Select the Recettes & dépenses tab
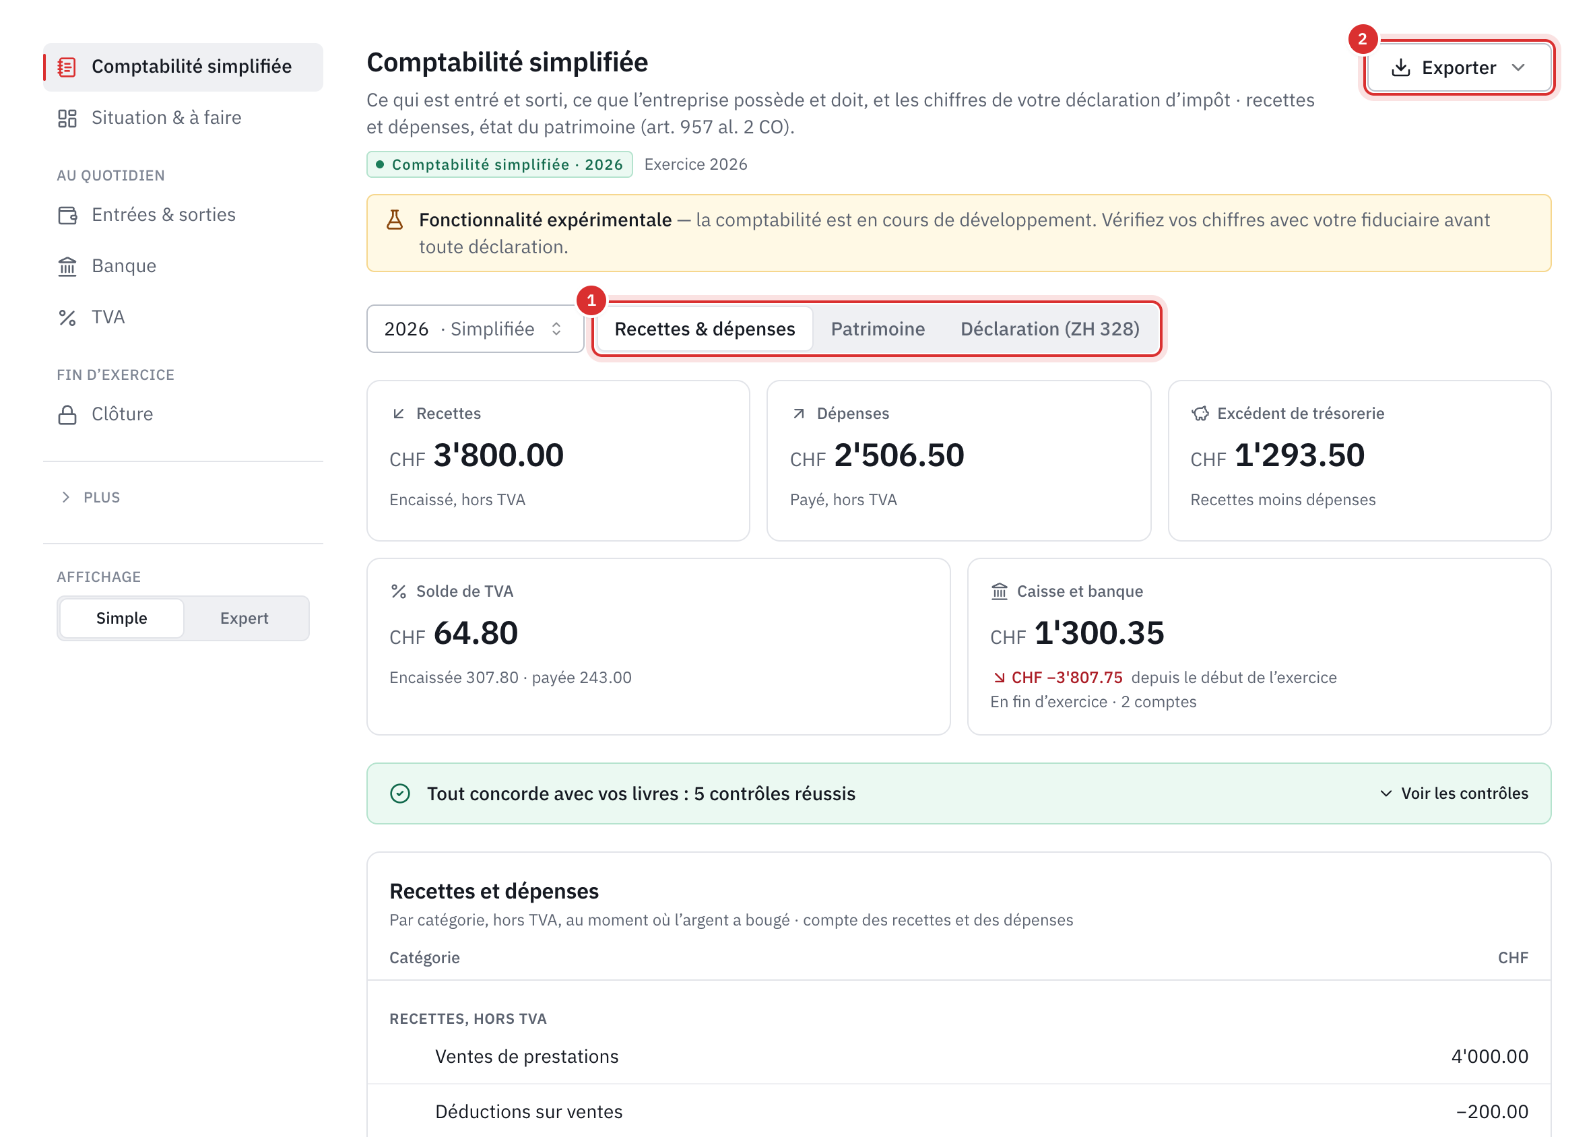The image size is (1595, 1137). (x=705, y=329)
